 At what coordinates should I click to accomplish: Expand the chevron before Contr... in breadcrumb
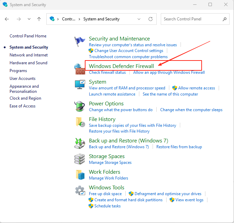click(x=58, y=19)
